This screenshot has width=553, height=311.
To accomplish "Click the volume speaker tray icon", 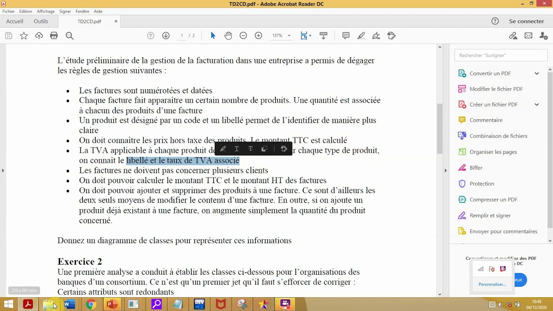I will click(x=501, y=305).
